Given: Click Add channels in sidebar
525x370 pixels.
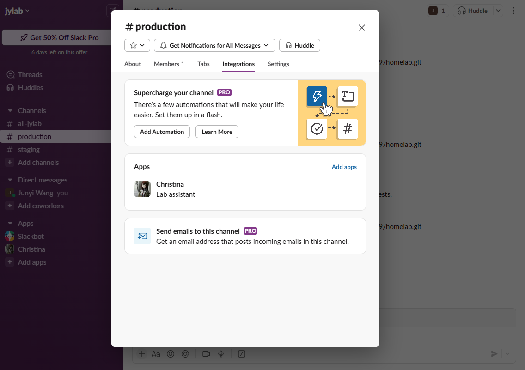Looking at the screenshot, I should [x=38, y=163].
